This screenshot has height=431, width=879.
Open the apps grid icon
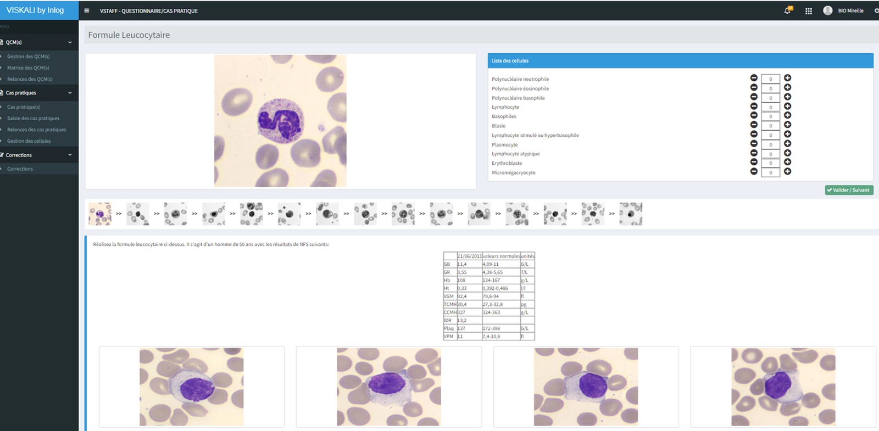[809, 11]
